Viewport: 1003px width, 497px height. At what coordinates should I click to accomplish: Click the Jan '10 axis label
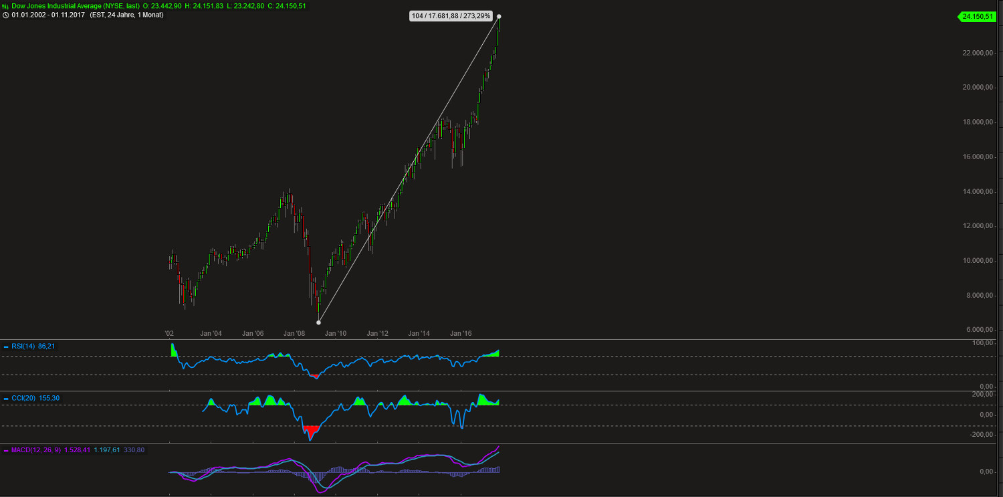336,332
